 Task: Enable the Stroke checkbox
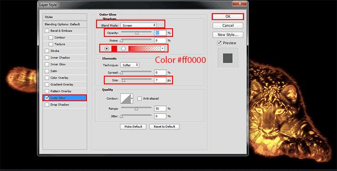point(47,51)
